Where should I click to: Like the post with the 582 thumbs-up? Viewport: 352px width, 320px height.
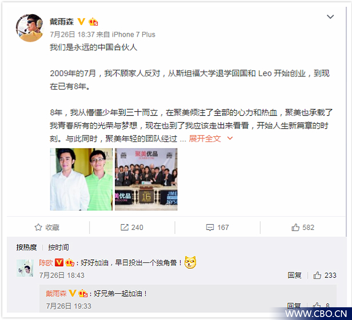[x=295, y=227]
